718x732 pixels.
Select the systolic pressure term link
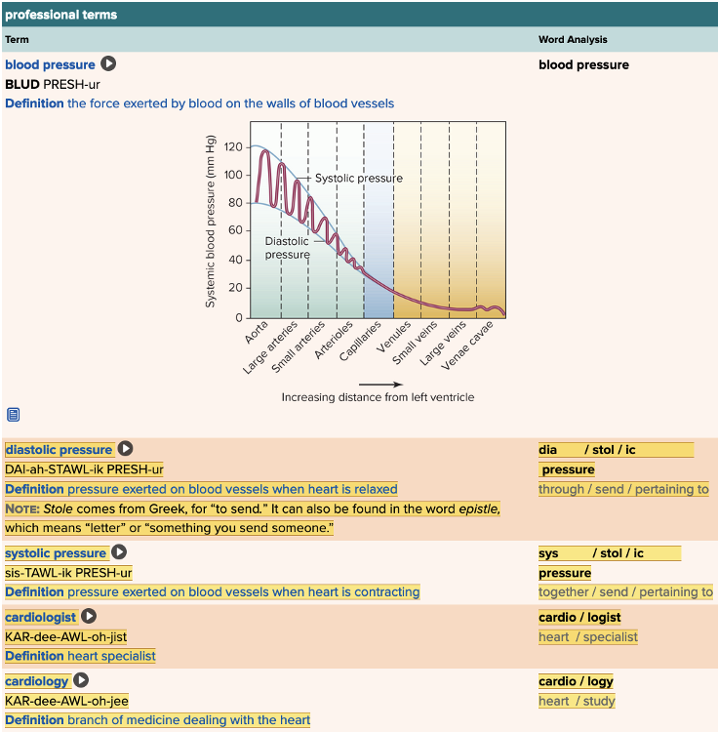pyautogui.click(x=56, y=553)
